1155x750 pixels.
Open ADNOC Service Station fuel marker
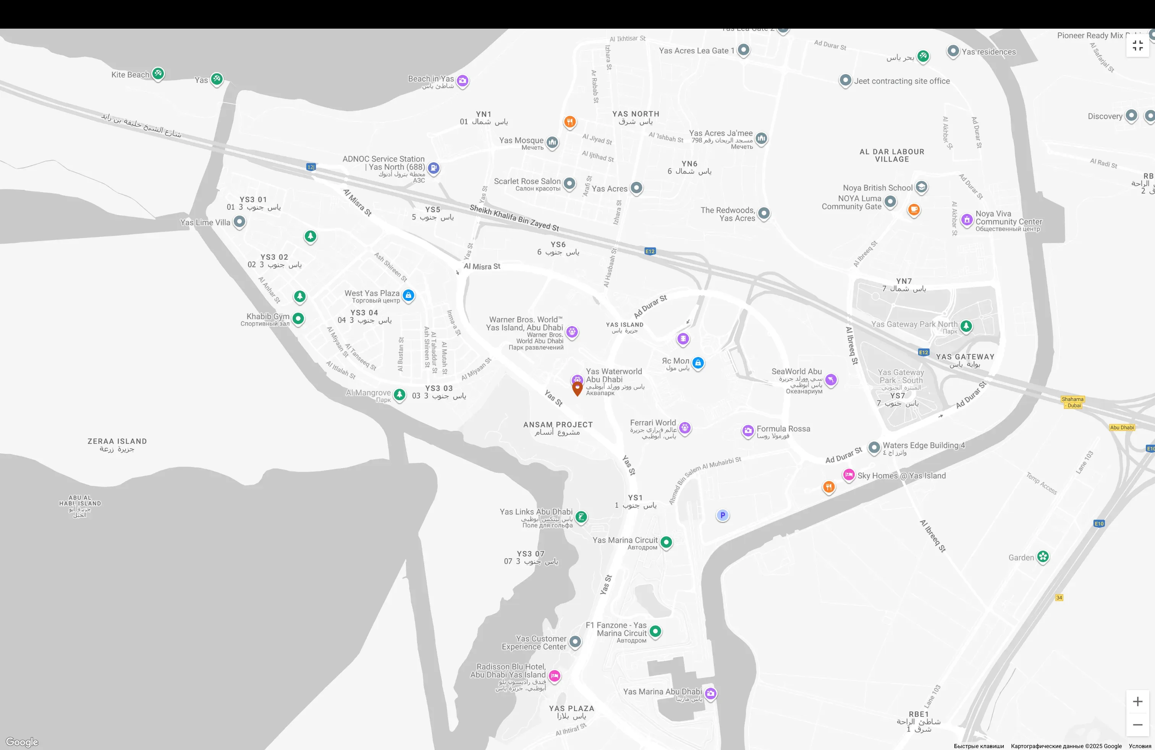point(434,168)
